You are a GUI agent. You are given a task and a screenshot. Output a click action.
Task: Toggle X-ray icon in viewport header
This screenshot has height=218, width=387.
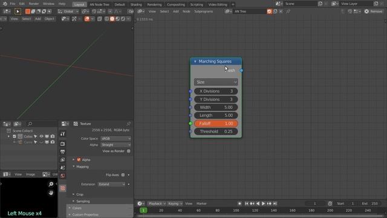click(99, 19)
